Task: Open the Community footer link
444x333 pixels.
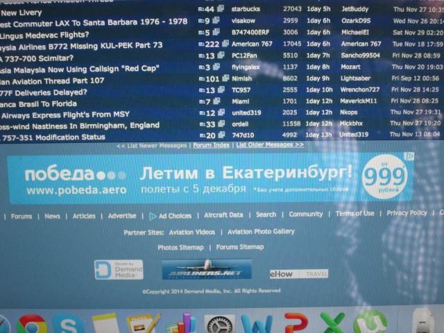Action: (306, 214)
